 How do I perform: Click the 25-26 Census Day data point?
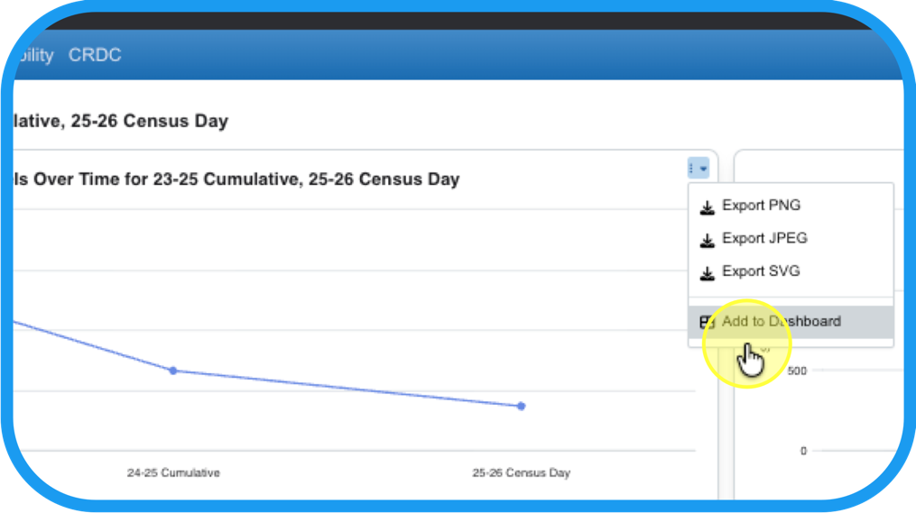[522, 406]
